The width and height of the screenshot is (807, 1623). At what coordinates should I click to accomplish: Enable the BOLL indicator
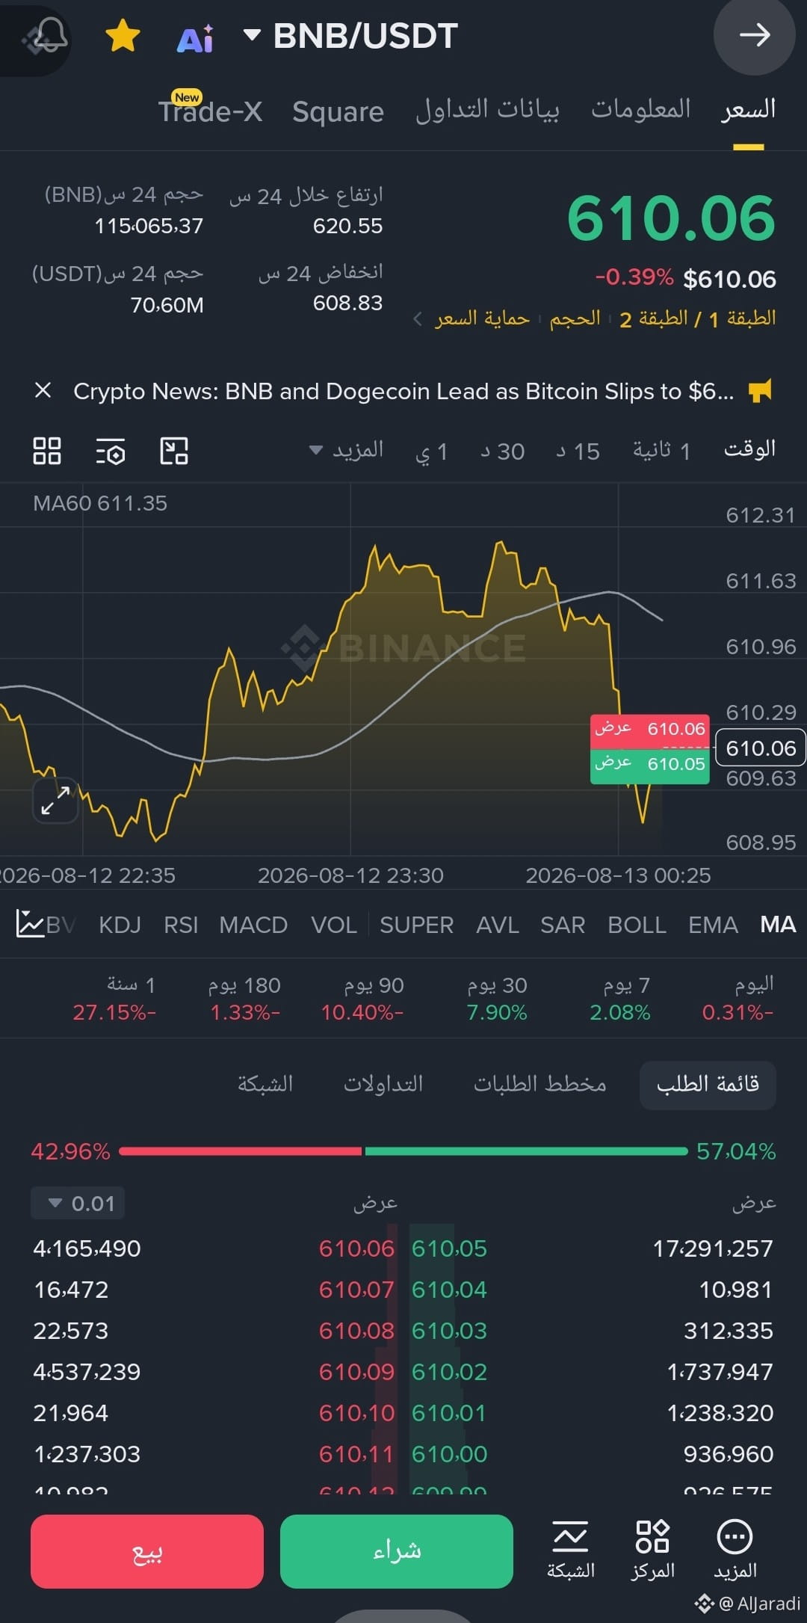pyautogui.click(x=637, y=925)
